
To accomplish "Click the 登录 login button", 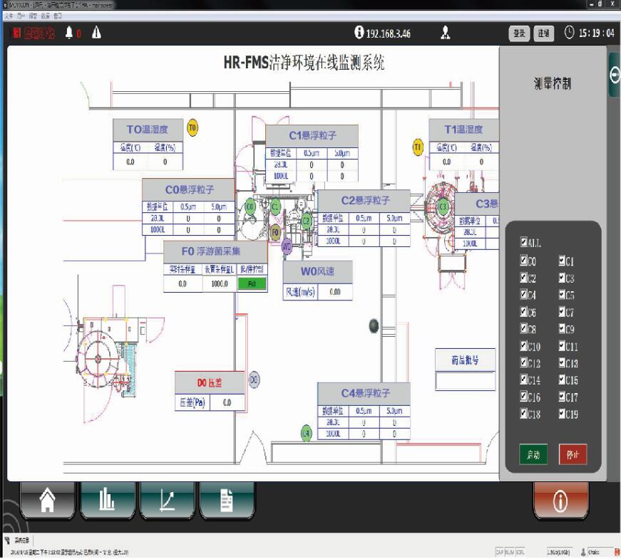I will pyautogui.click(x=519, y=33).
